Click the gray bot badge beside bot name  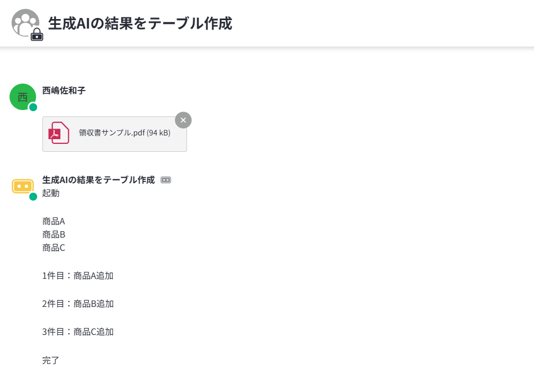166,180
